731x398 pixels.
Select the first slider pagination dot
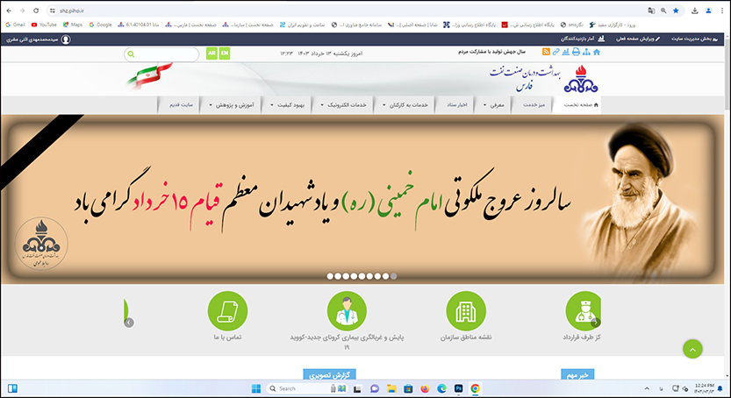pos(330,276)
